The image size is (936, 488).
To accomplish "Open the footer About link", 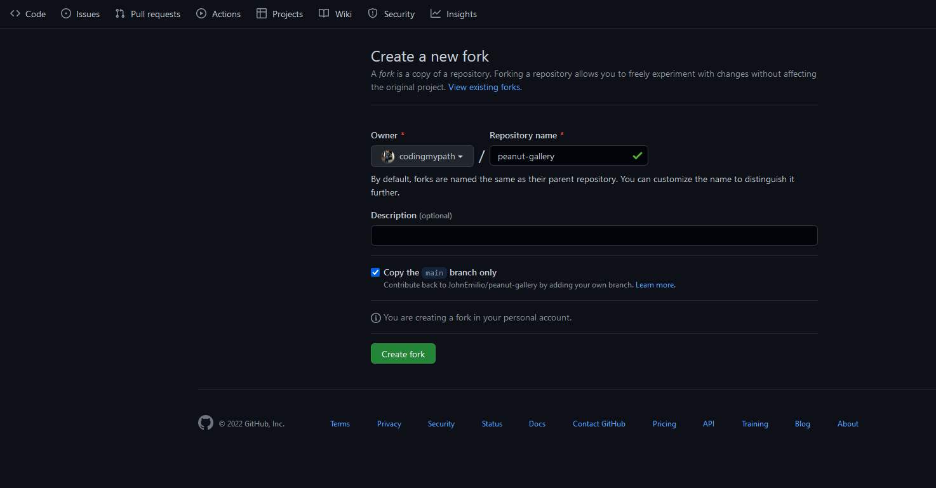I will pyautogui.click(x=848, y=424).
